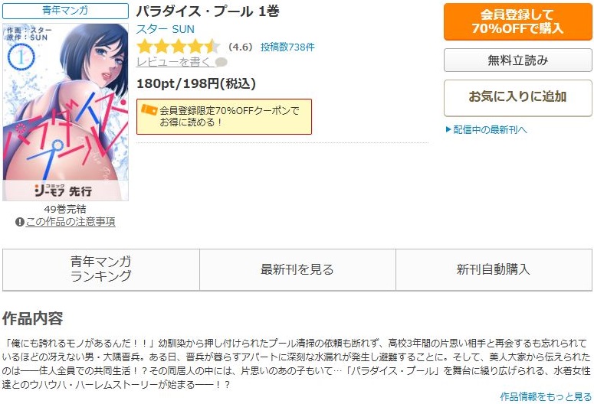Click the 青年マンガ genre tag
The height and width of the screenshot is (404, 594).
click(x=65, y=11)
